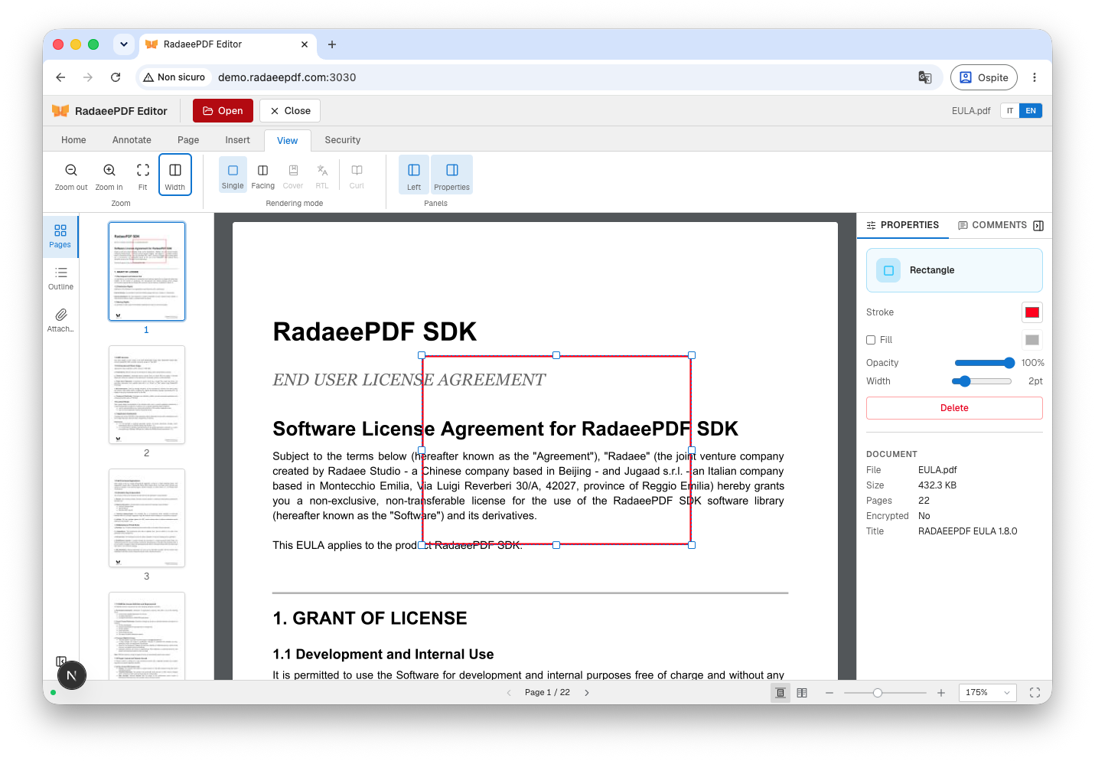
Task: Go to the previous page arrow
Action: (509, 693)
